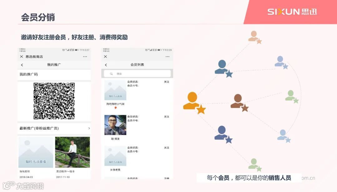337x192 pixels.
Task: Click the 我的推广 page title
Action: click(54, 65)
